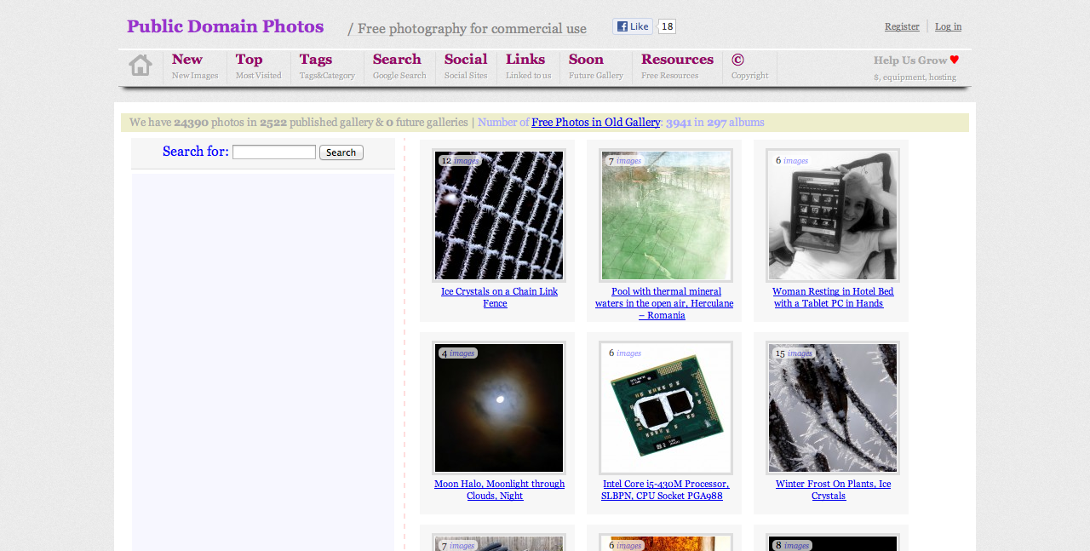Image resolution: width=1090 pixels, height=551 pixels.
Task: Open the Winter Frost On Plants thumbnail
Action: (833, 408)
